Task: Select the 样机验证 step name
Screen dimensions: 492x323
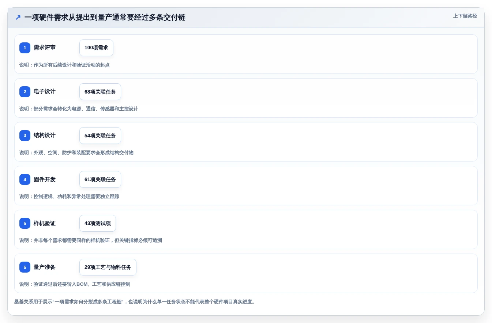Action: click(x=45, y=223)
